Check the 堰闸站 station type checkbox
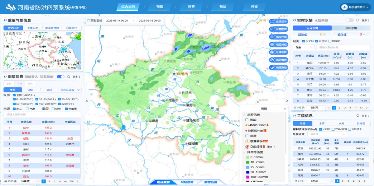The image size is (374, 186). pyautogui.click(x=330, y=41)
